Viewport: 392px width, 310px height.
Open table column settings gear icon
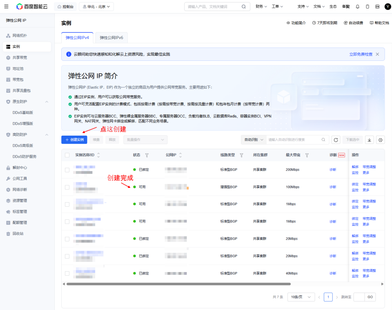[x=380, y=140]
